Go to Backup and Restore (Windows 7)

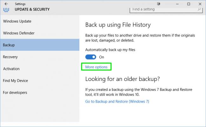pyautogui.click(x=117, y=102)
